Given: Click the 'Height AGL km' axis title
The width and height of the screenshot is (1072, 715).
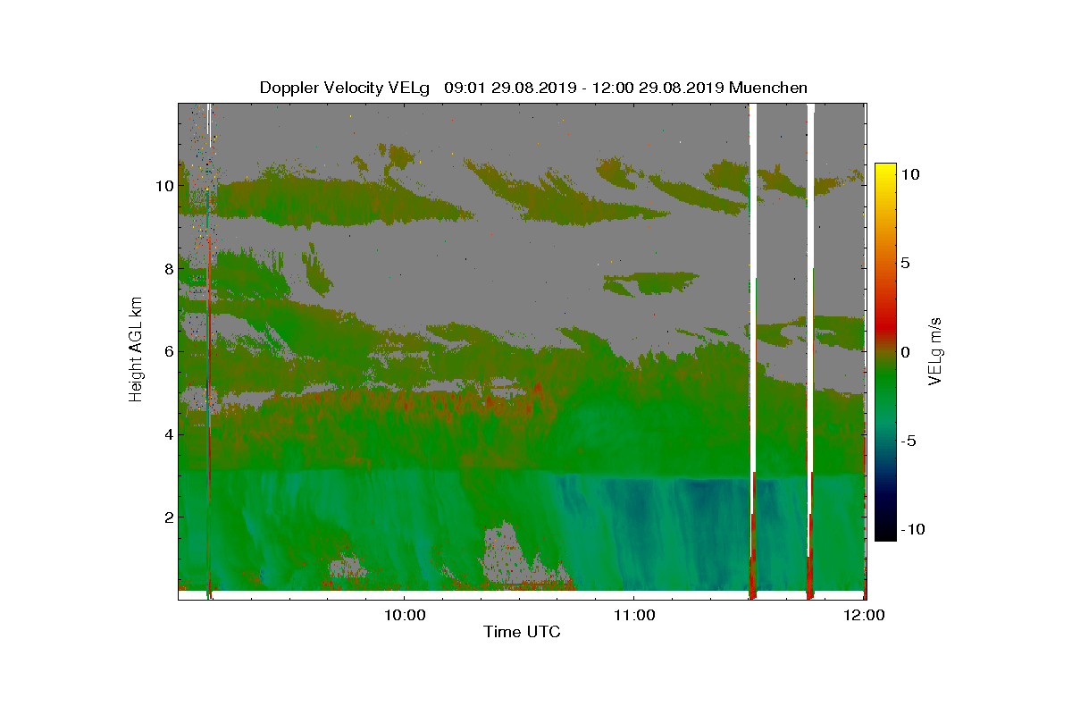Looking at the screenshot, I should tap(136, 350).
